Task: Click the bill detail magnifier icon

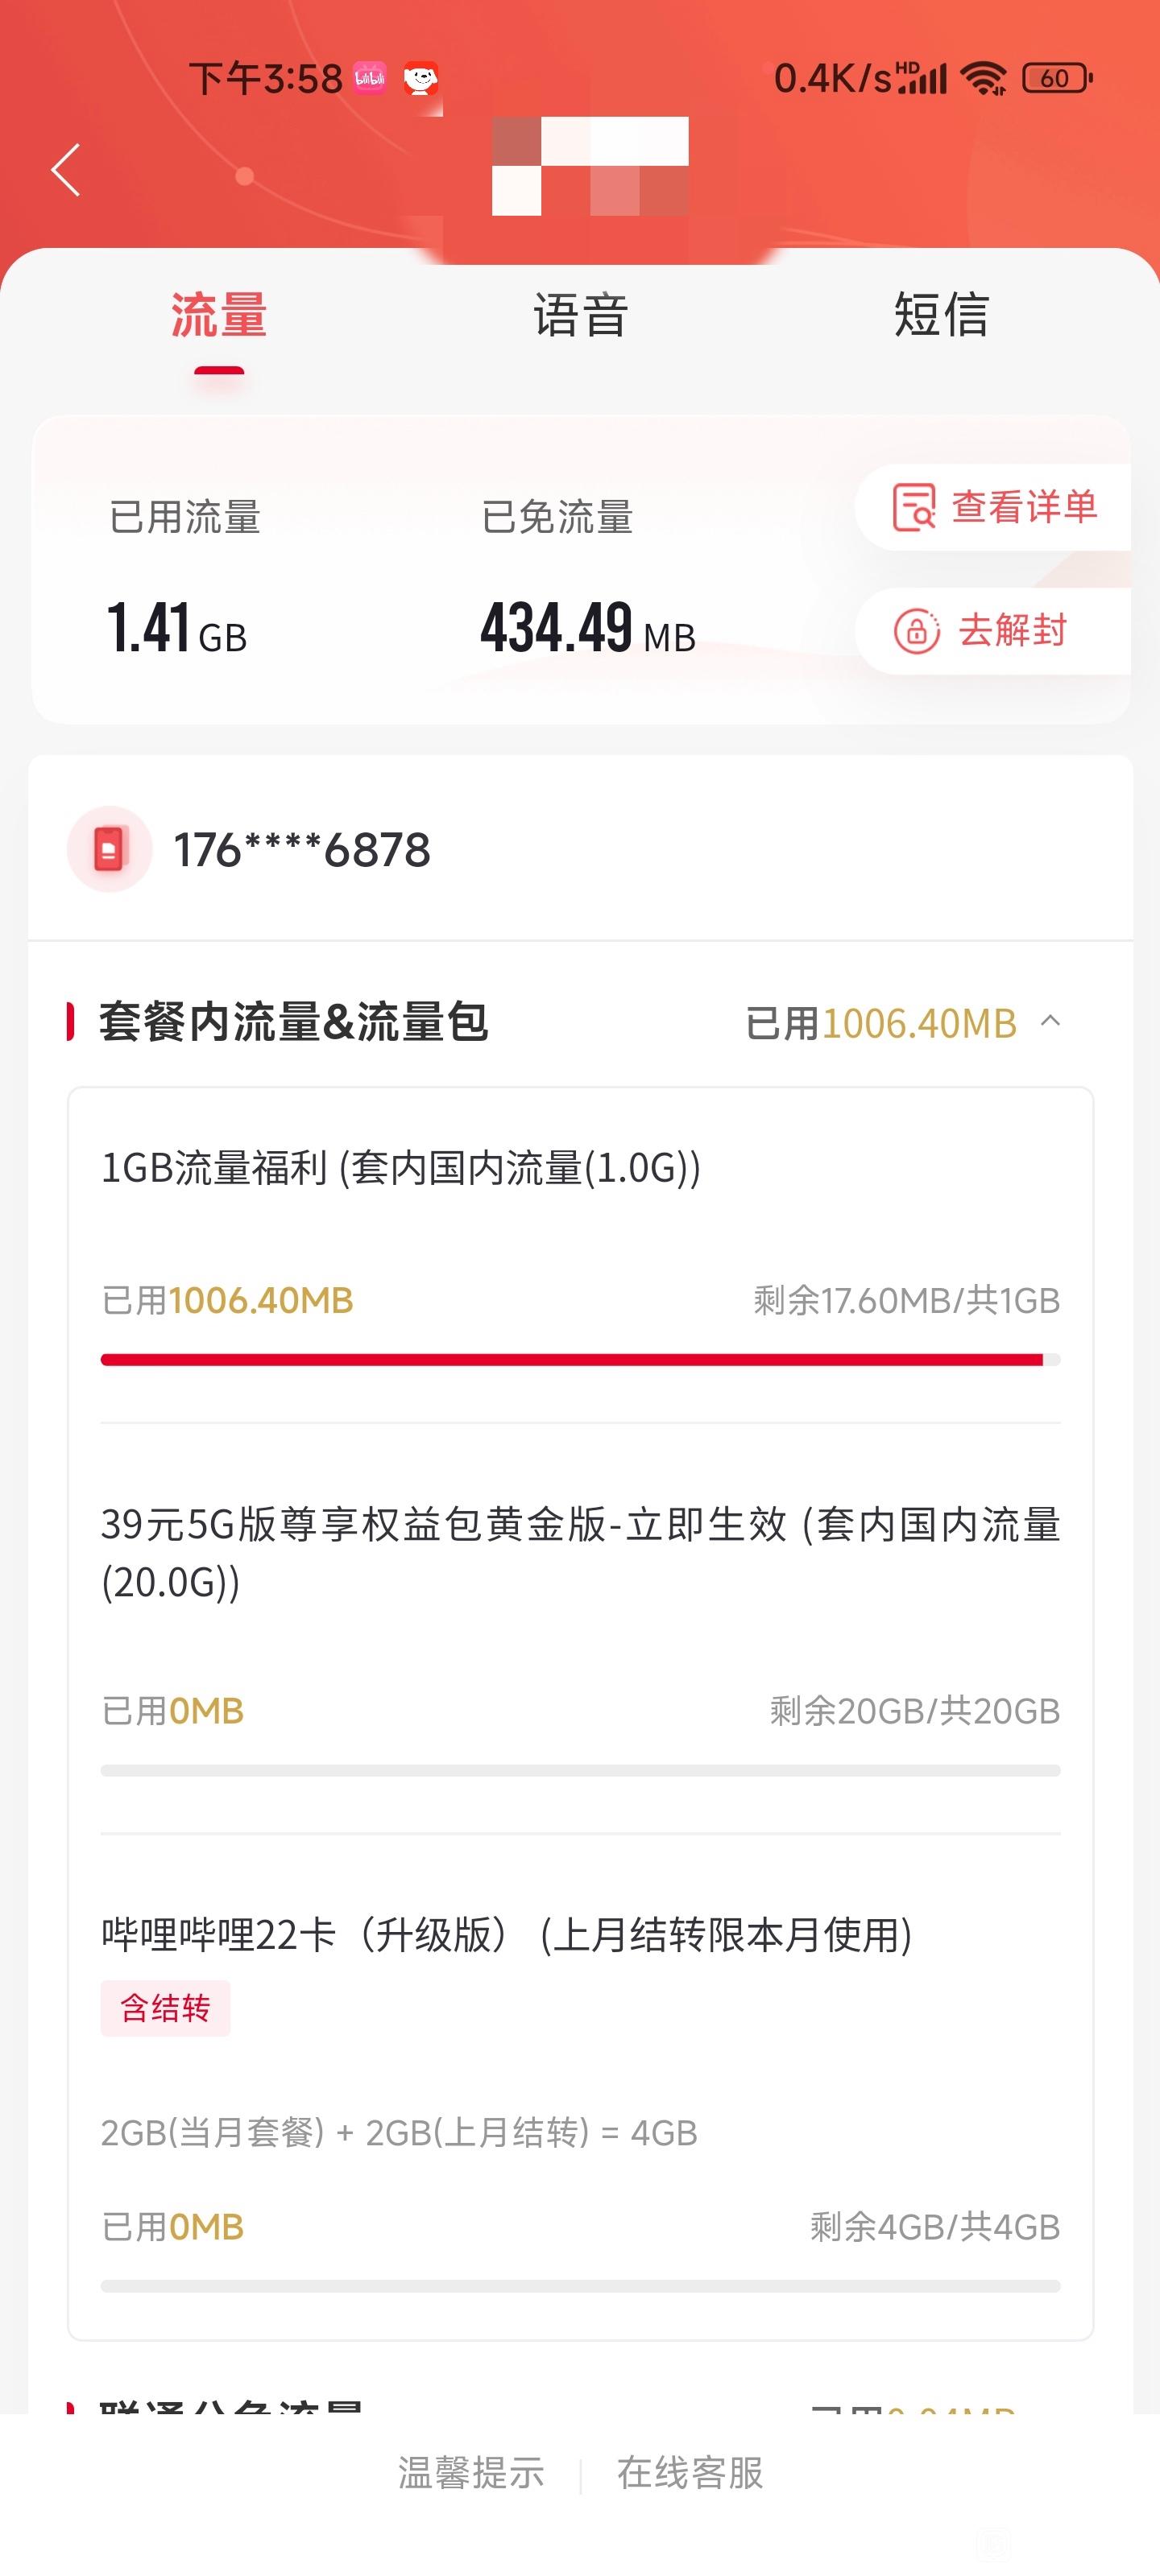Action: click(913, 507)
